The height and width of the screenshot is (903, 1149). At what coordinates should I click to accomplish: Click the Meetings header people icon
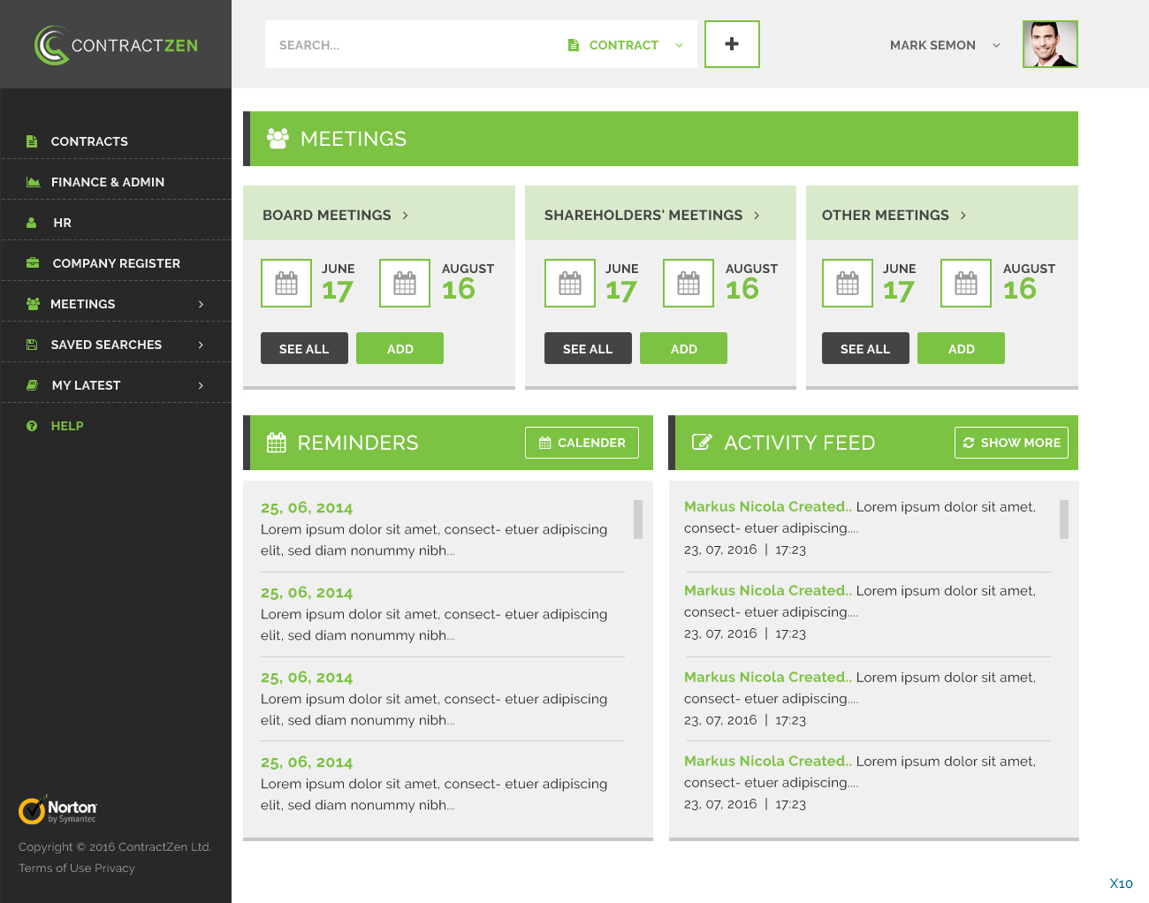point(278,139)
